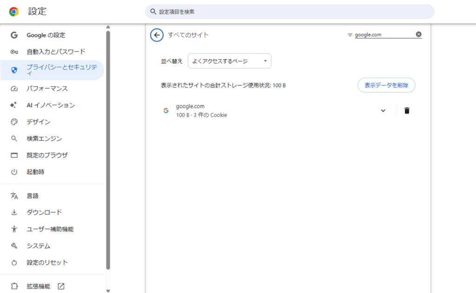Click the Google の設定 G icon
The height and width of the screenshot is (293, 476).
pos(14,35)
